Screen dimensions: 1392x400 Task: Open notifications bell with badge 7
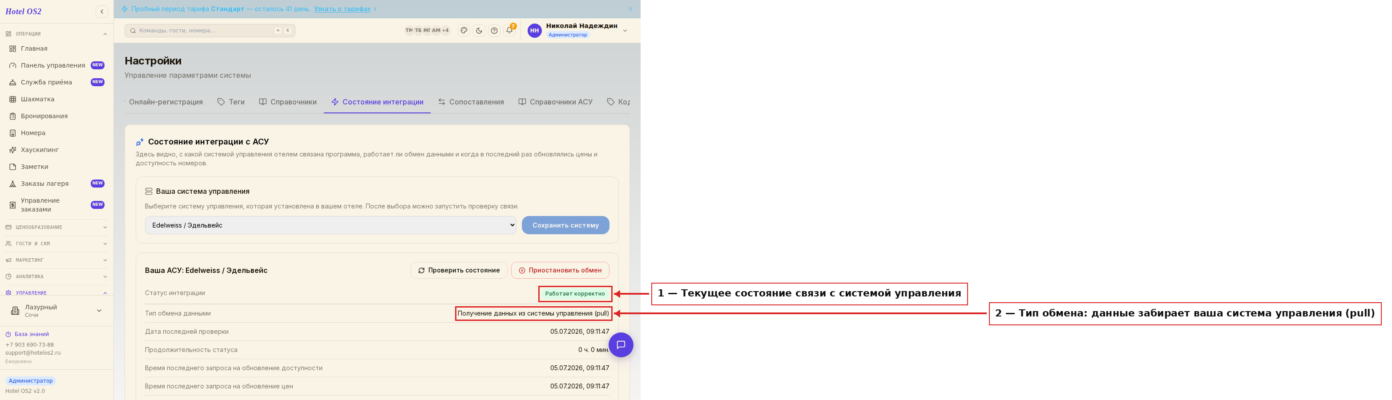509,30
